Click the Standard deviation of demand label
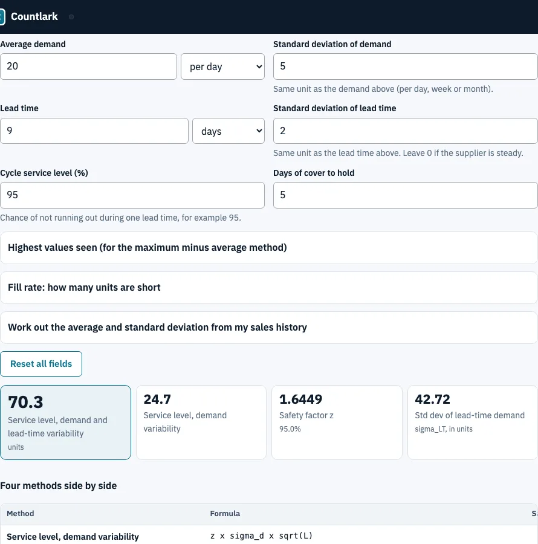538x544 pixels. point(332,44)
